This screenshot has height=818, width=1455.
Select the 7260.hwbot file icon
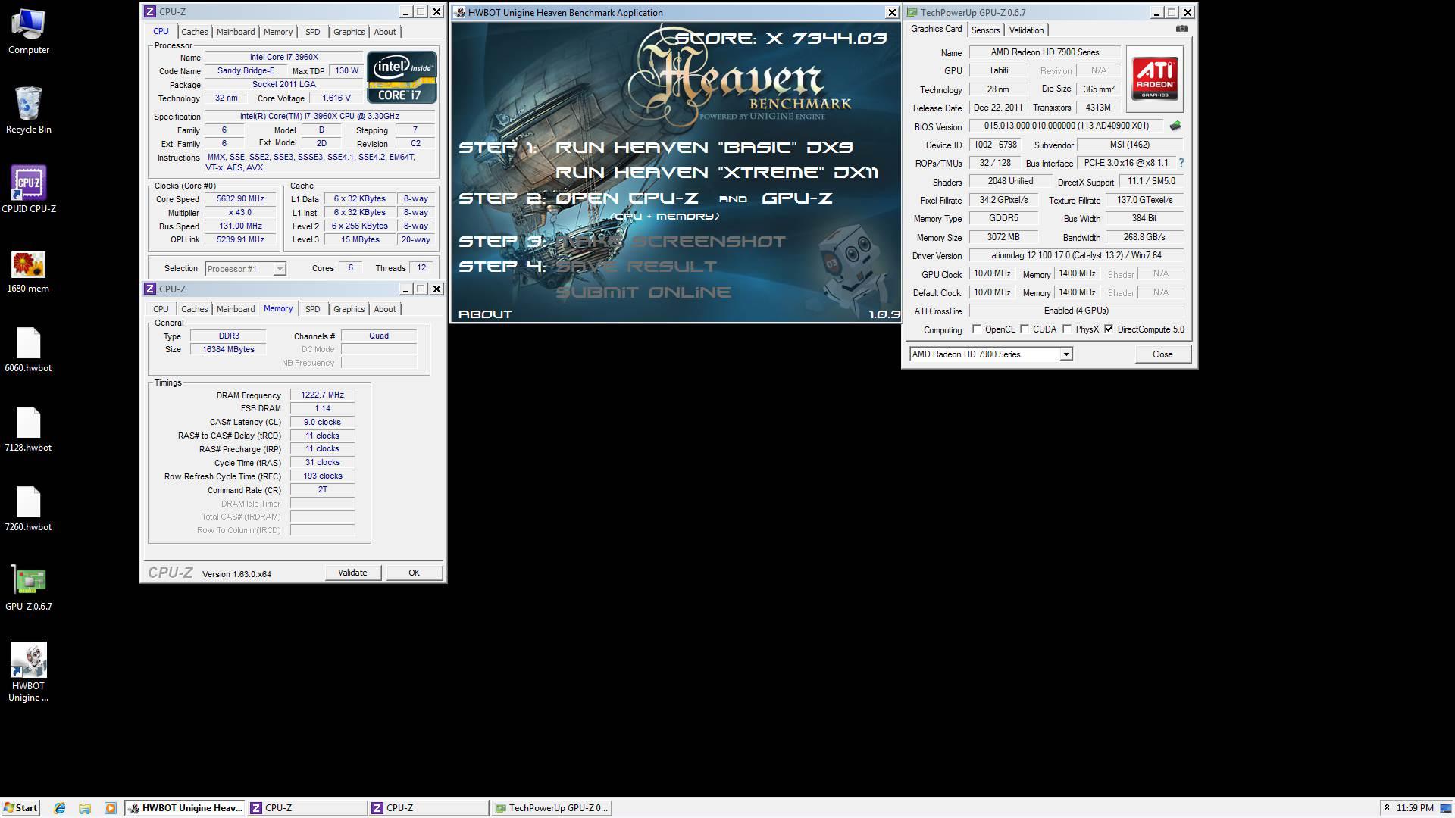coord(29,509)
